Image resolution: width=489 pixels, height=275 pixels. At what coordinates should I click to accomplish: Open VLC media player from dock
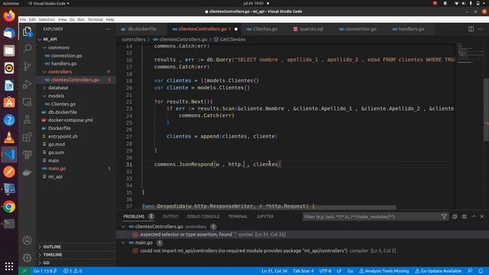pos(9,137)
